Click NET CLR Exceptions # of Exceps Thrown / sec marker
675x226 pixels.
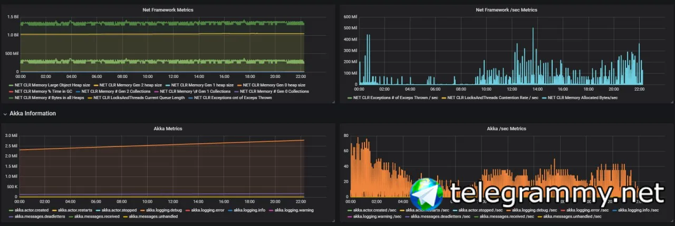pos(350,98)
